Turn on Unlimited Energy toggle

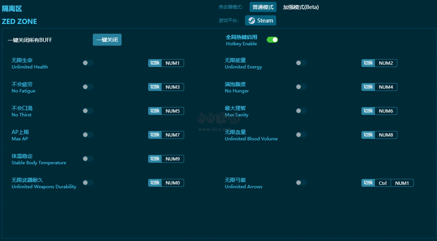click(301, 63)
